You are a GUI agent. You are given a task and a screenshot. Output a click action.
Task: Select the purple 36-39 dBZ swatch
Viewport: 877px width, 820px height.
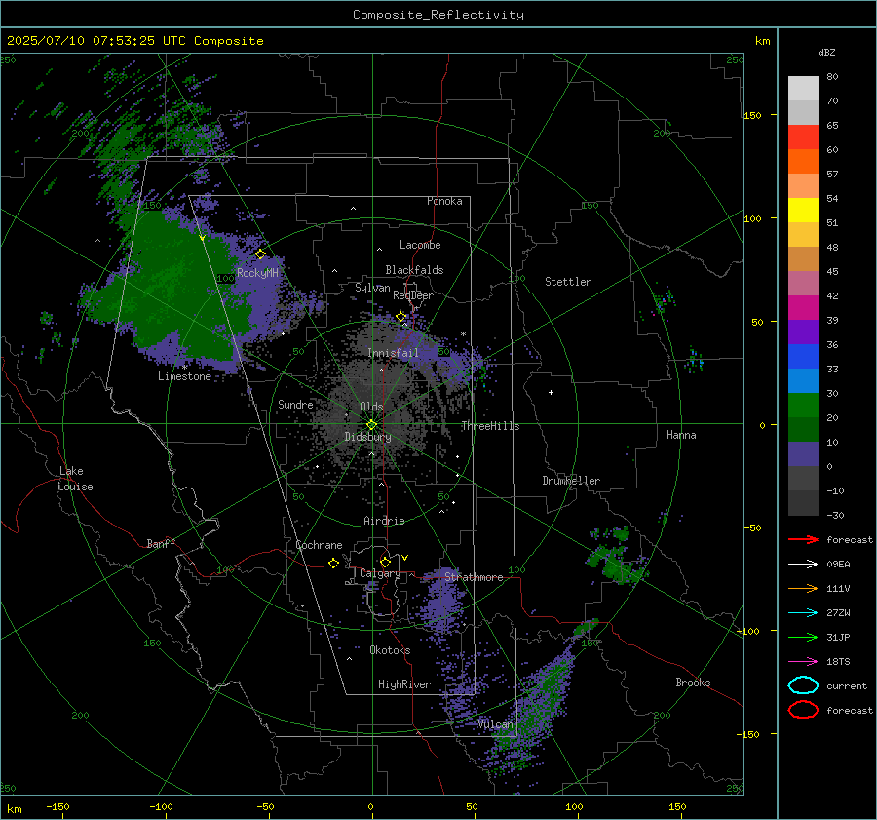pyautogui.click(x=803, y=332)
